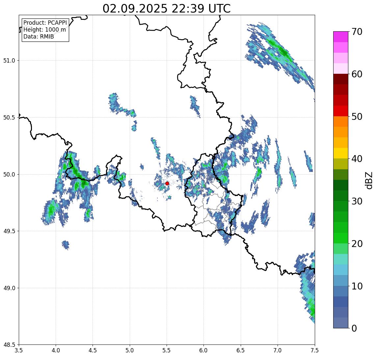
Task: Click the longitude axis label 7.0
Action: pos(278,350)
